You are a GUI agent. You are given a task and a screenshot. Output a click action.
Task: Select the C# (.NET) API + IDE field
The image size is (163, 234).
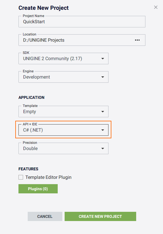pos(63,130)
